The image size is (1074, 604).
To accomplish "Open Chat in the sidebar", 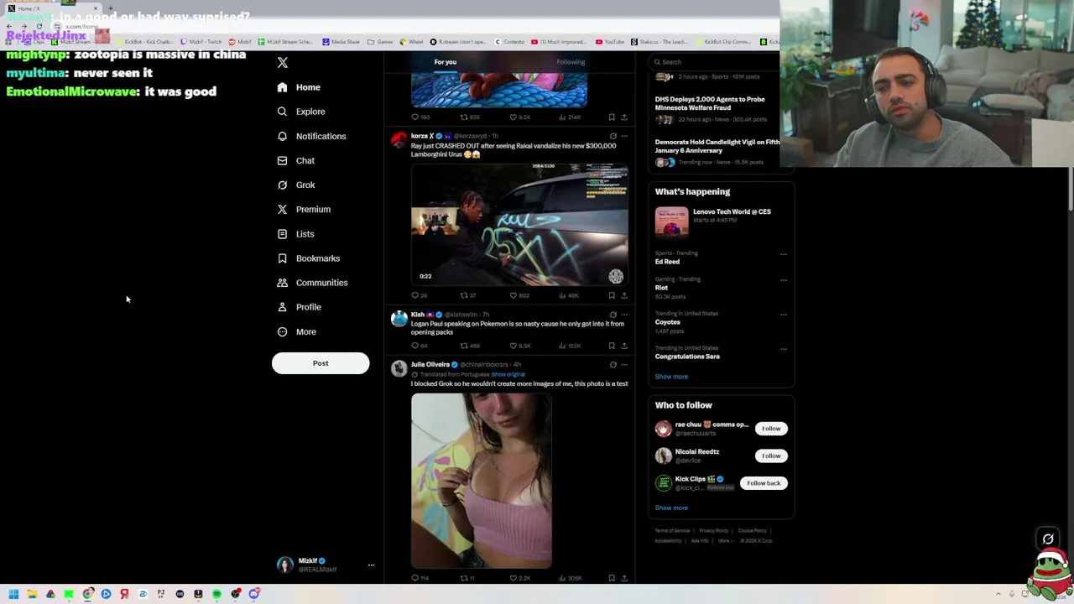I will click(295, 160).
